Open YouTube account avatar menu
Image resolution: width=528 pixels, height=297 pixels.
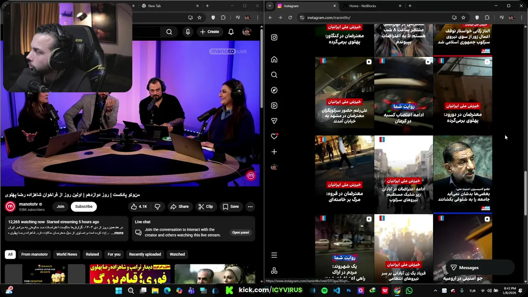click(247, 32)
